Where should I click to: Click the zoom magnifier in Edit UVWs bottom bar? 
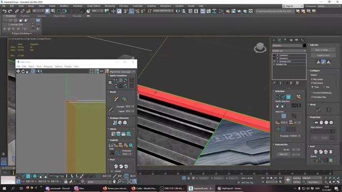coord(119,181)
